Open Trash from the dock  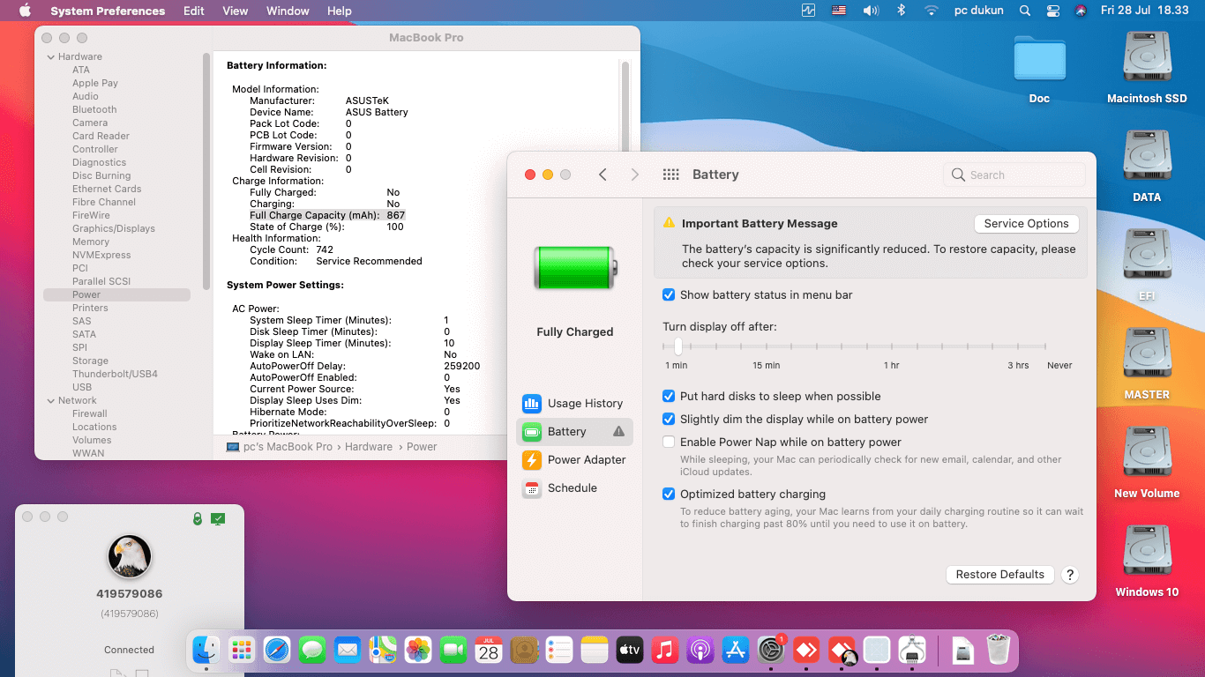click(999, 651)
